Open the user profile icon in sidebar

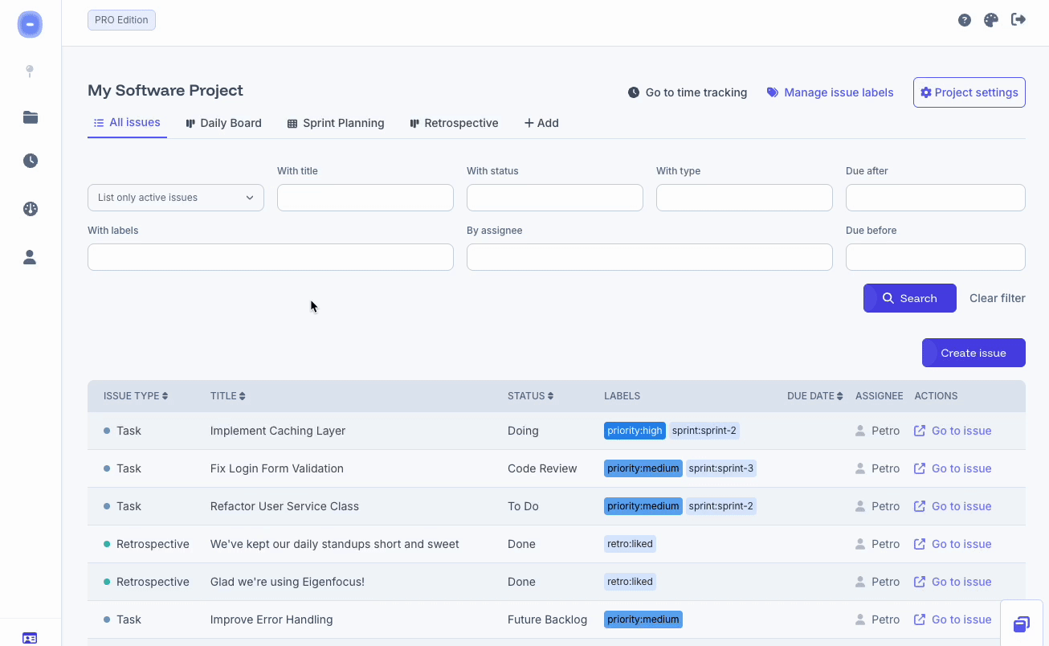click(31, 257)
